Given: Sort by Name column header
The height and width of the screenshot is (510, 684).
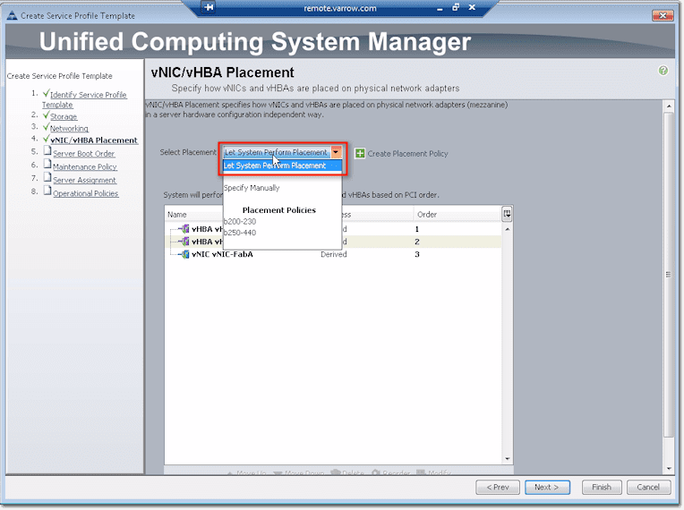Looking at the screenshot, I should point(176,215).
